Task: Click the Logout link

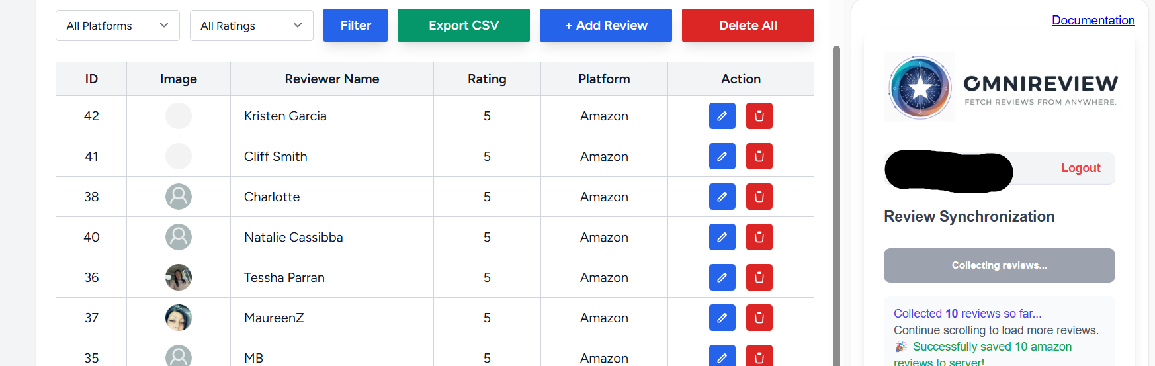Action: click(1080, 168)
